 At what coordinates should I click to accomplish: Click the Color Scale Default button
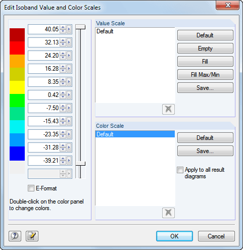pyautogui.click(x=205, y=138)
